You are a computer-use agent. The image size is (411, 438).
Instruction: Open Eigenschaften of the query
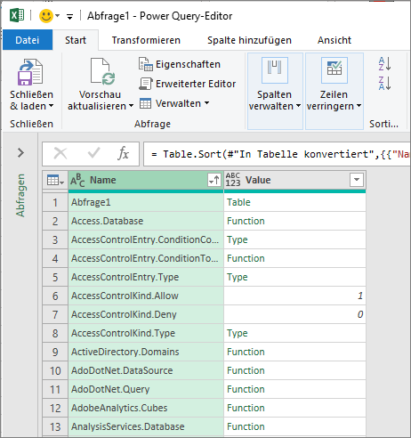pyautogui.click(x=180, y=64)
